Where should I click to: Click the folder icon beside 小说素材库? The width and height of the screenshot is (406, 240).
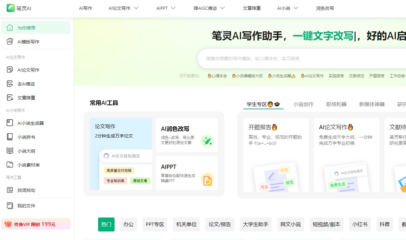pyautogui.click(x=10, y=165)
